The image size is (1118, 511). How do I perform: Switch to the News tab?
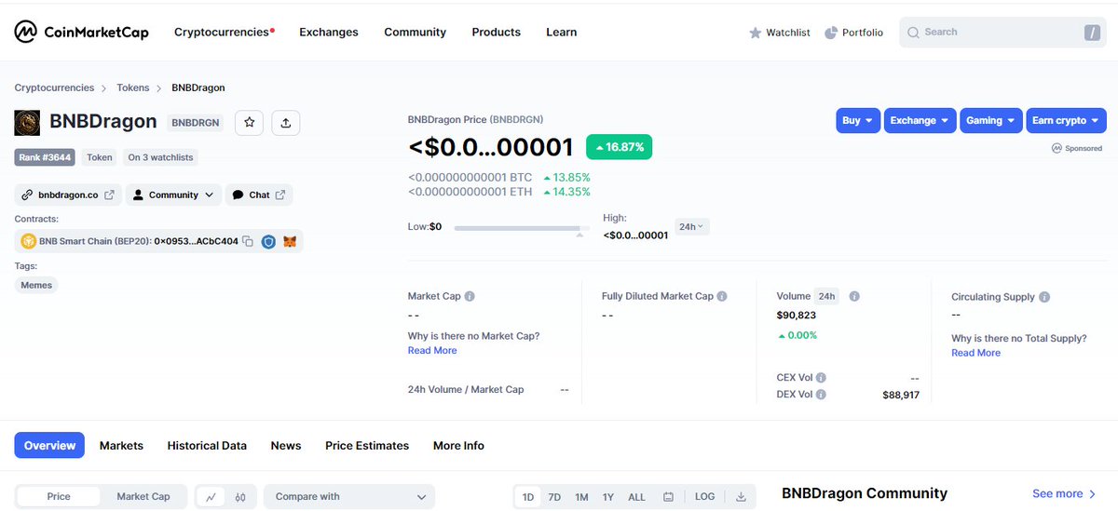click(286, 445)
